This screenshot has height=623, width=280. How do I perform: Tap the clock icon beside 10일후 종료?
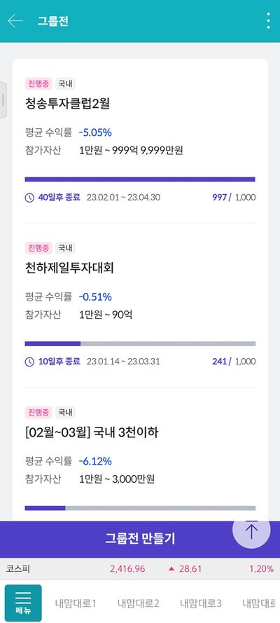pyautogui.click(x=29, y=362)
